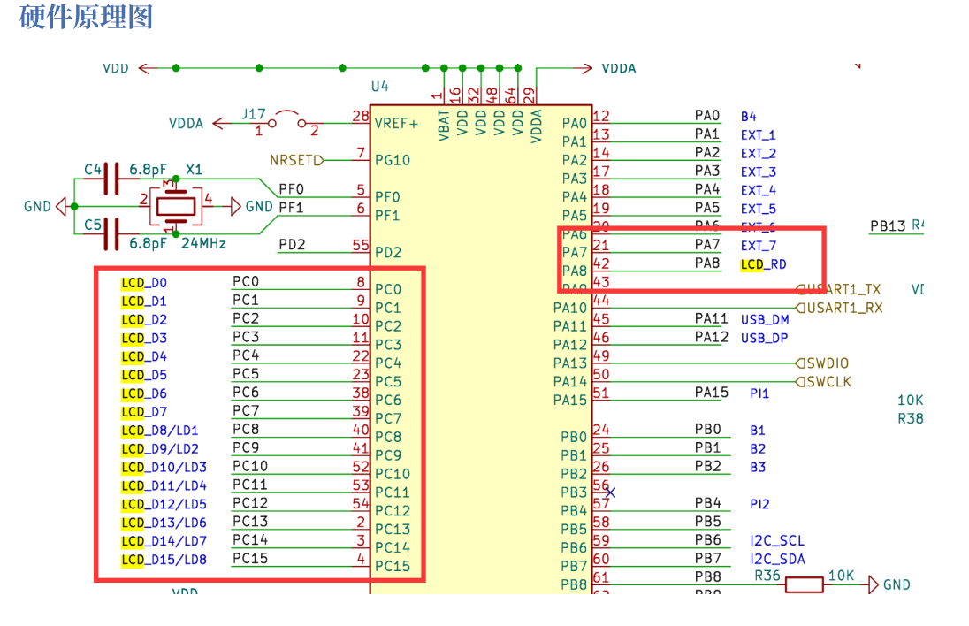Click the LCD_D13/LD6 net label
The height and width of the screenshot is (626, 969).
(164, 523)
